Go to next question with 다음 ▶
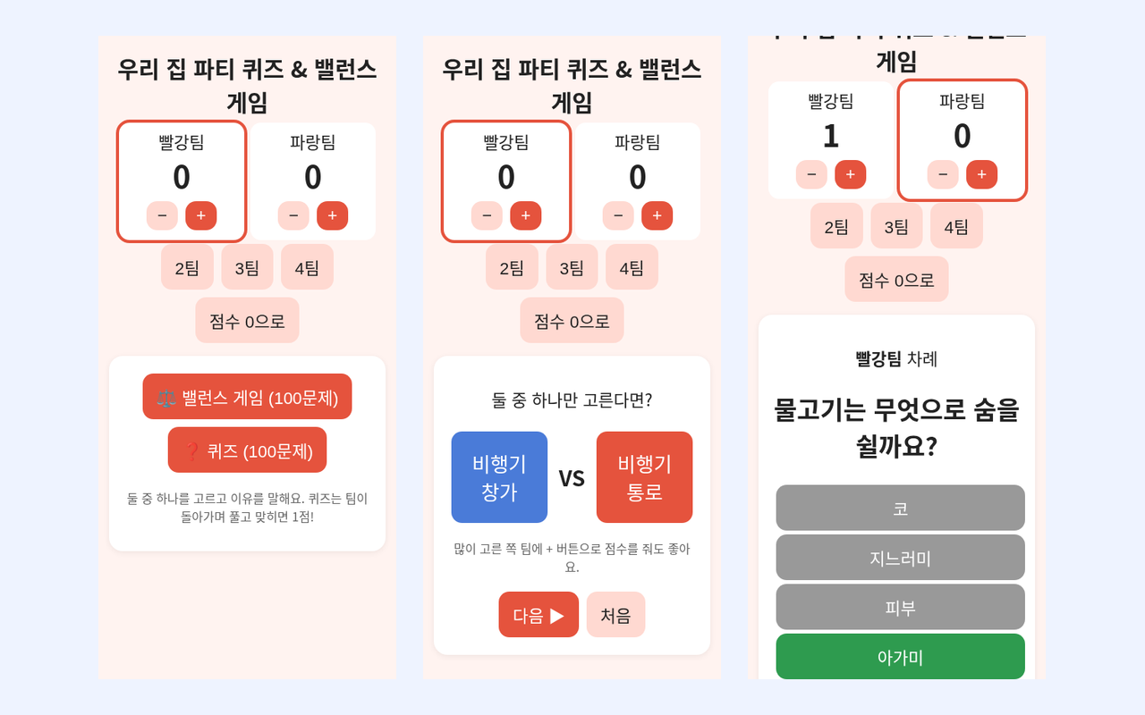This screenshot has height=715, width=1145. 539,615
